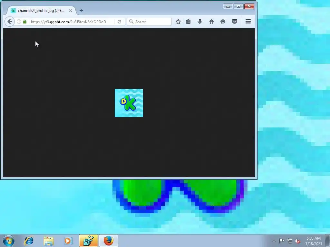Click the magnifier icon in Search box

click(131, 22)
